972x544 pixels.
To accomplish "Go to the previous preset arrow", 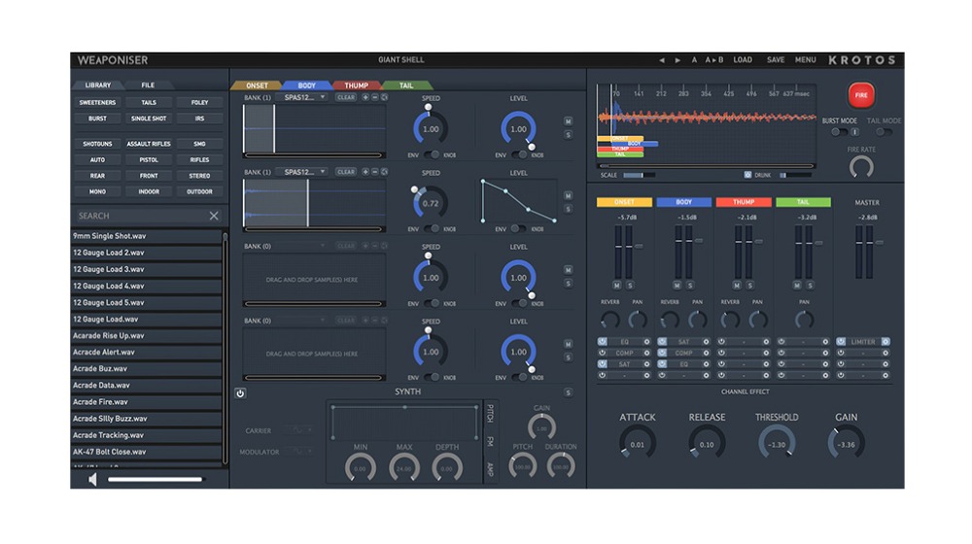I will (661, 60).
